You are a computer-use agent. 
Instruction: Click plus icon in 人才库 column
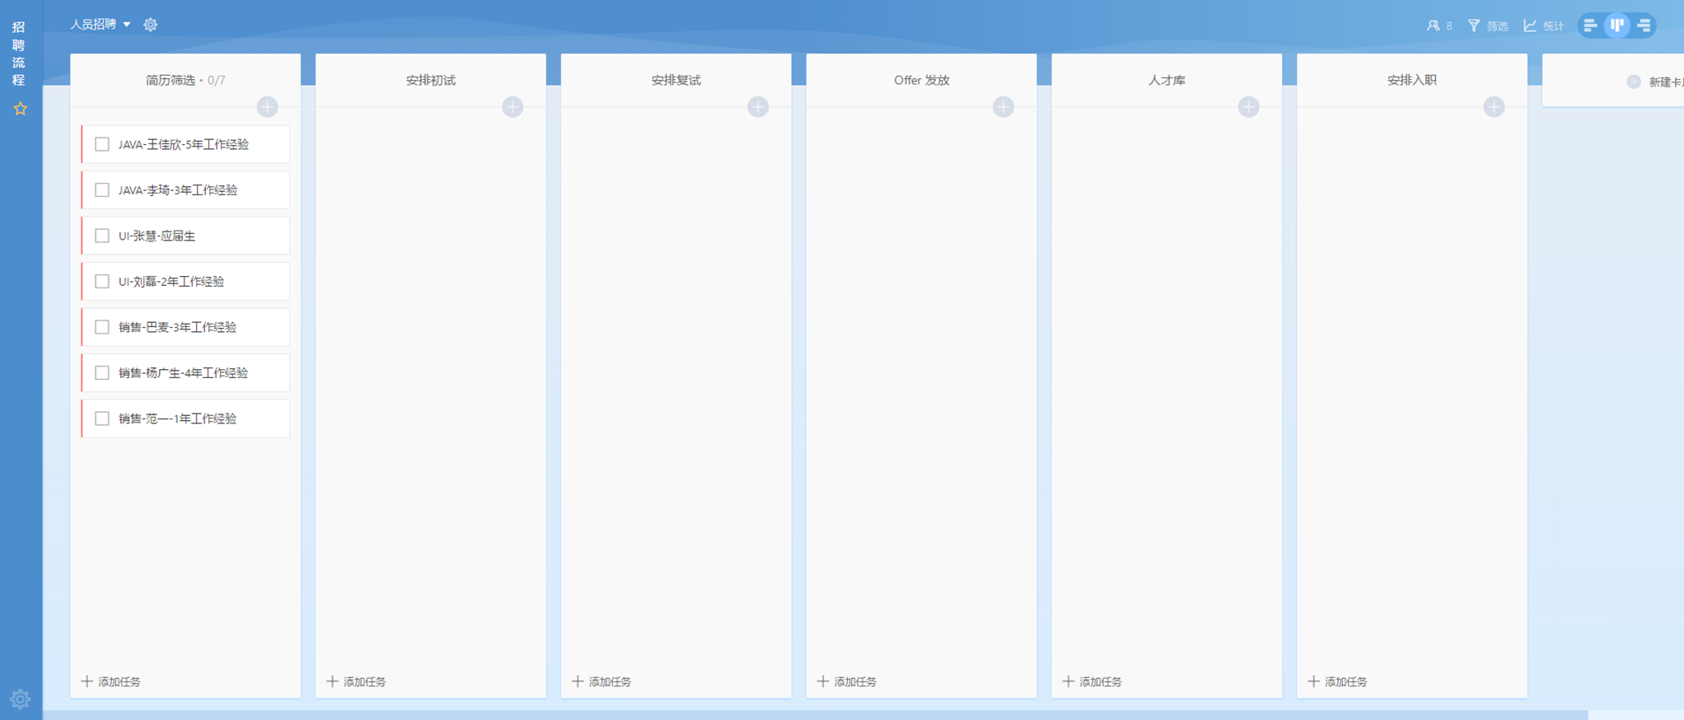pyautogui.click(x=1248, y=107)
